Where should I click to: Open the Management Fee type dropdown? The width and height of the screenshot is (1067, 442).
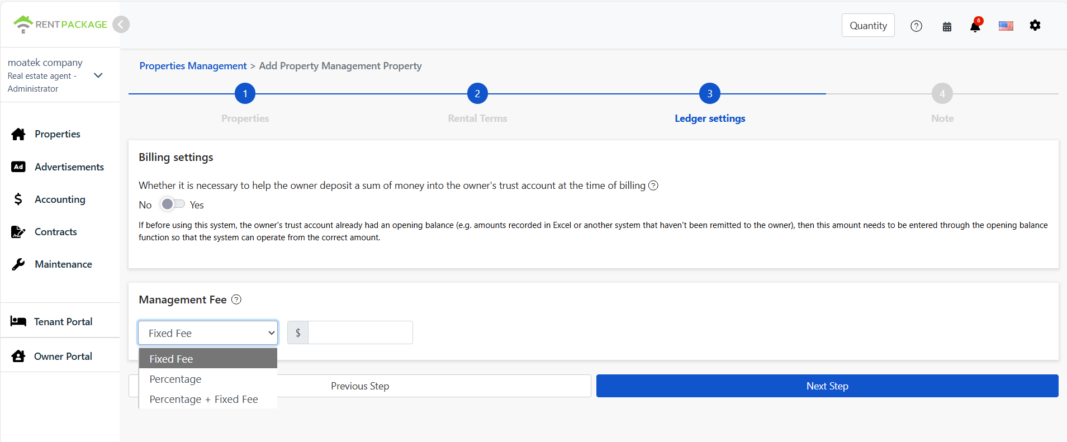pos(208,333)
